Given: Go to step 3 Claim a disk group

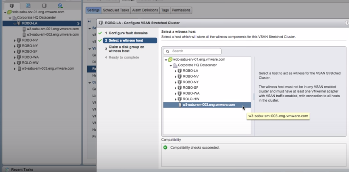Looking at the screenshot, I should tap(126, 49).
